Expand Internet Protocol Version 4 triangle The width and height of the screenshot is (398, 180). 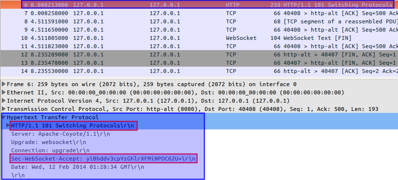coord(3,101)
